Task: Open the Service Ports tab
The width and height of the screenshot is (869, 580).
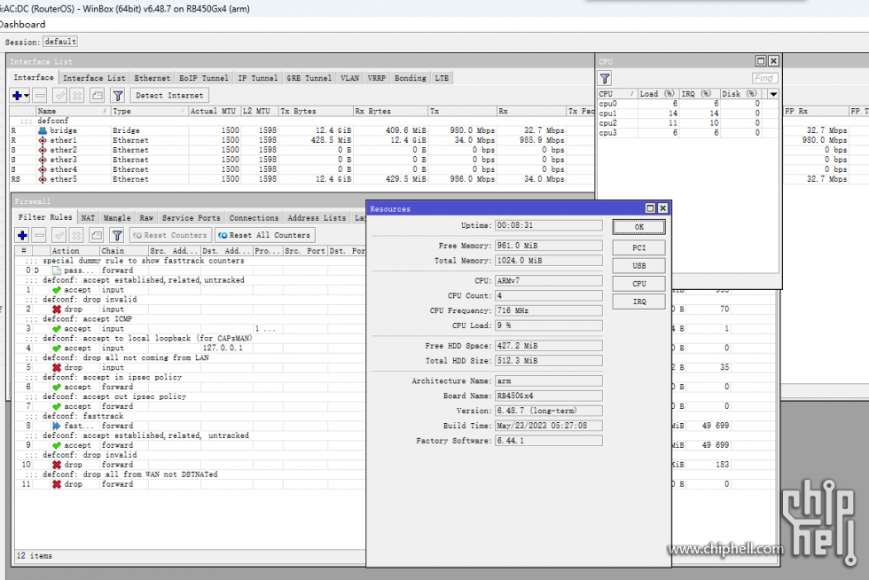Action: point(192,218)
